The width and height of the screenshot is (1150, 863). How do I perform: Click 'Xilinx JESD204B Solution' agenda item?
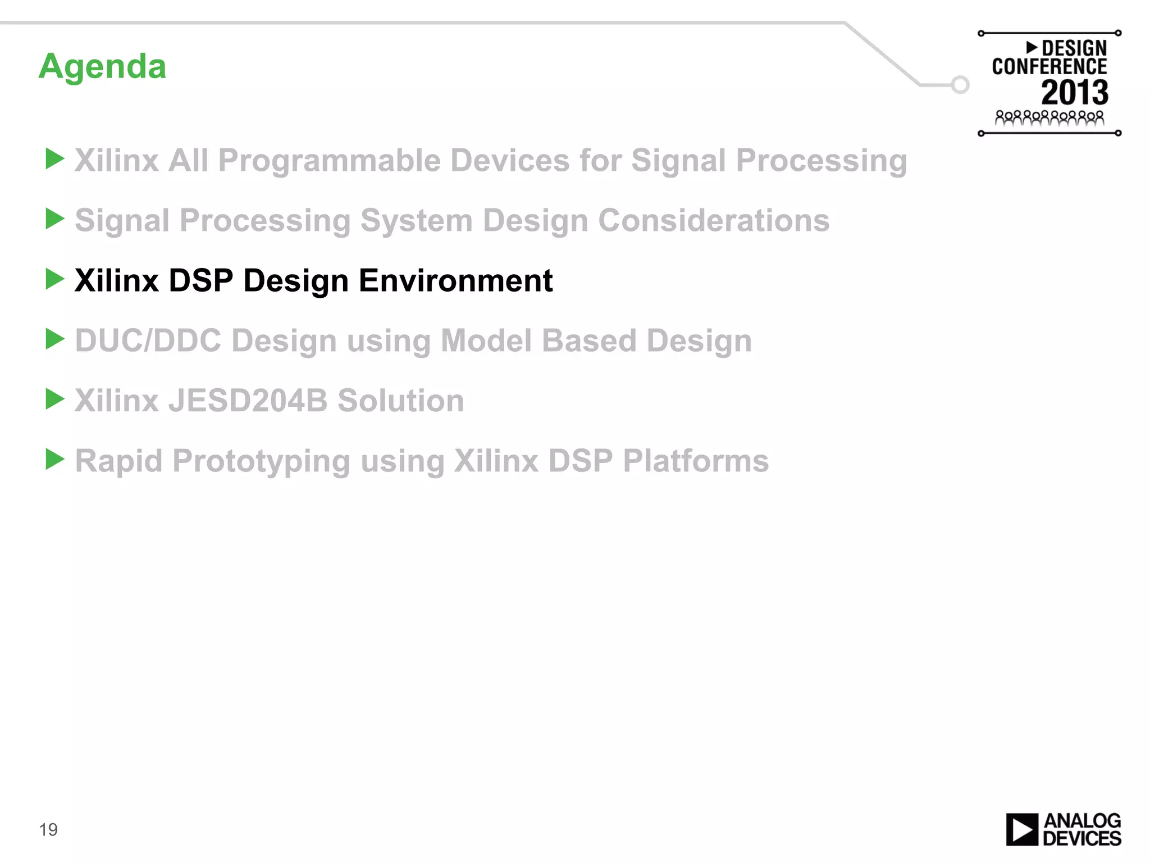(x=270, y=401)
